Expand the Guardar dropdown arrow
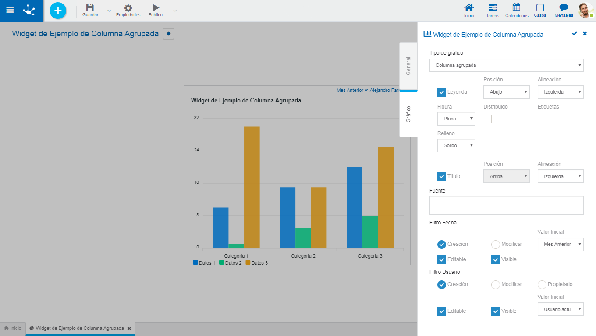This screenshot has height=336, width=596. (x=109, y=10)
